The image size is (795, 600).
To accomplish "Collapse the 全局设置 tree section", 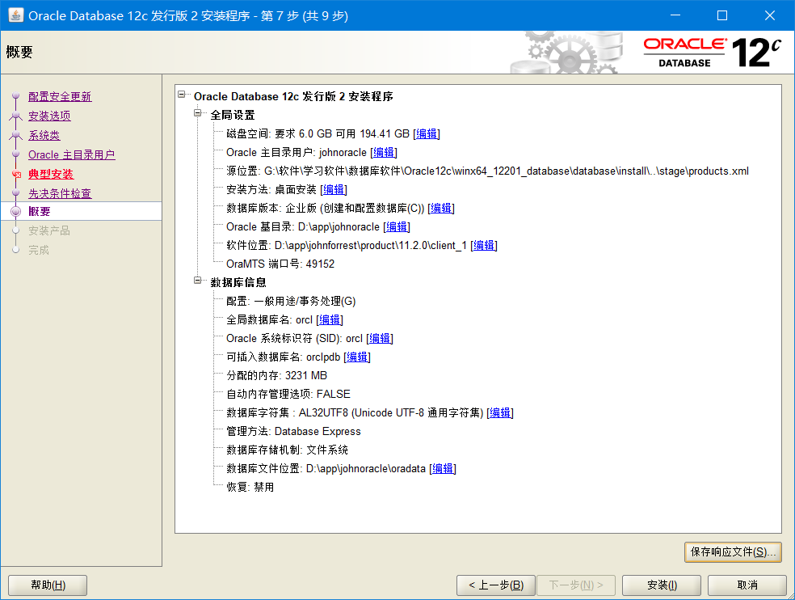I will tap(198, 113).
